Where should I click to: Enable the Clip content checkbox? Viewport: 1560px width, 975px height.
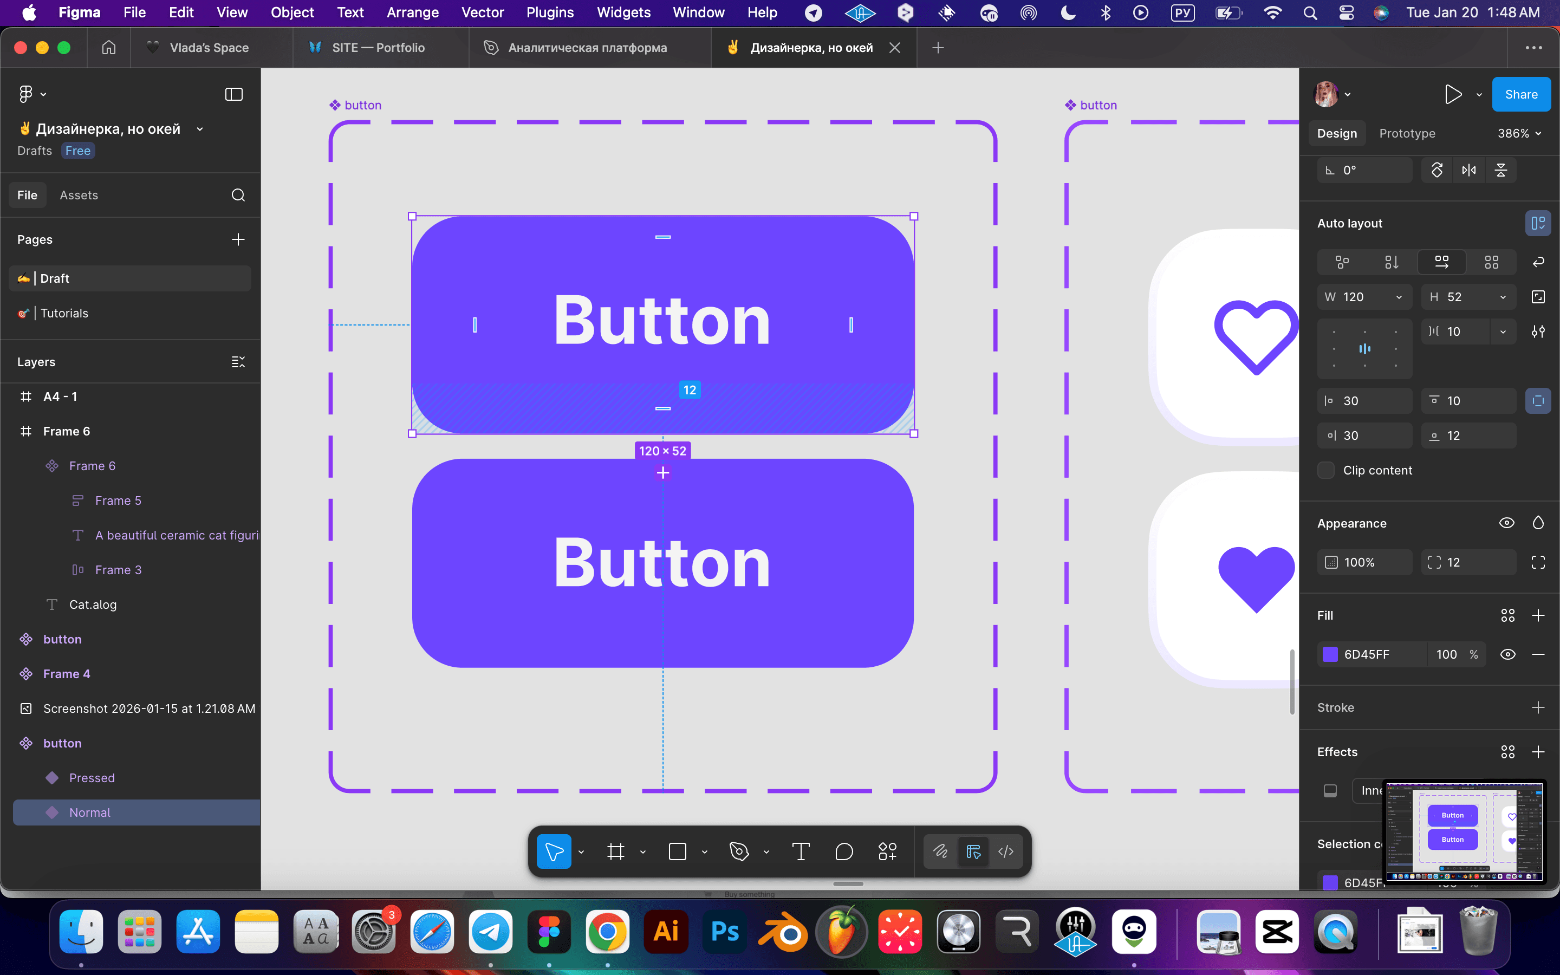[1326, 470]
